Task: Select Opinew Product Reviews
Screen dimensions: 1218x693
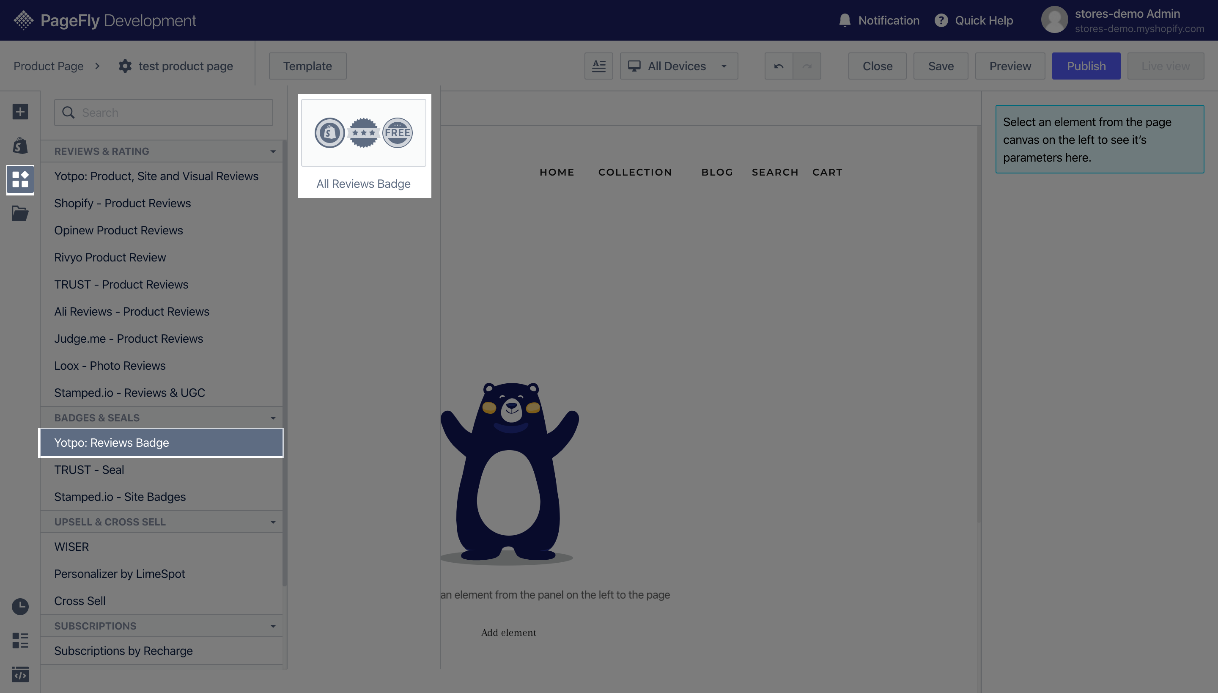Action: 162,230
